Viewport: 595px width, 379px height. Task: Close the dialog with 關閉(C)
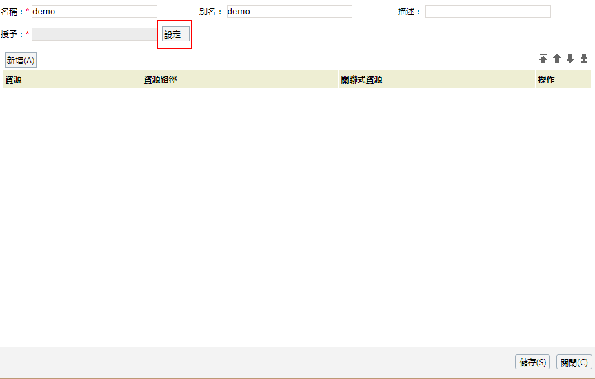574,362
